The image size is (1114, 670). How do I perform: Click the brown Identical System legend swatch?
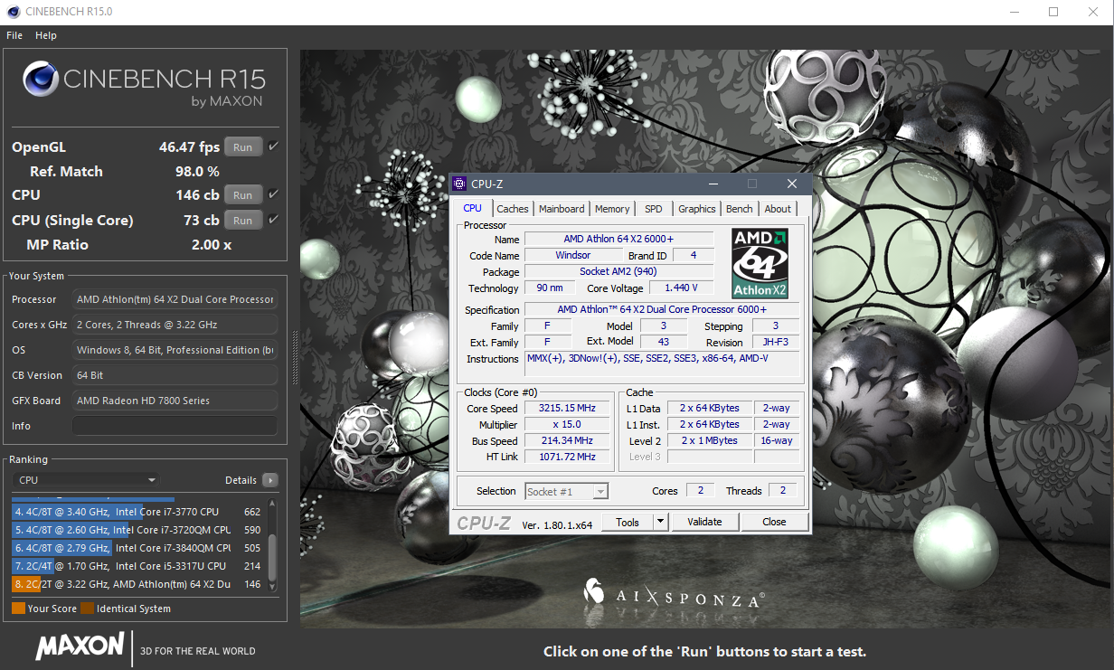coord(87,609)
